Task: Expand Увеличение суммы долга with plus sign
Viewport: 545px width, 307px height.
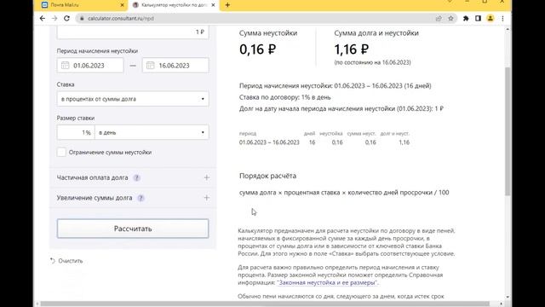Action: click(206, 198)
